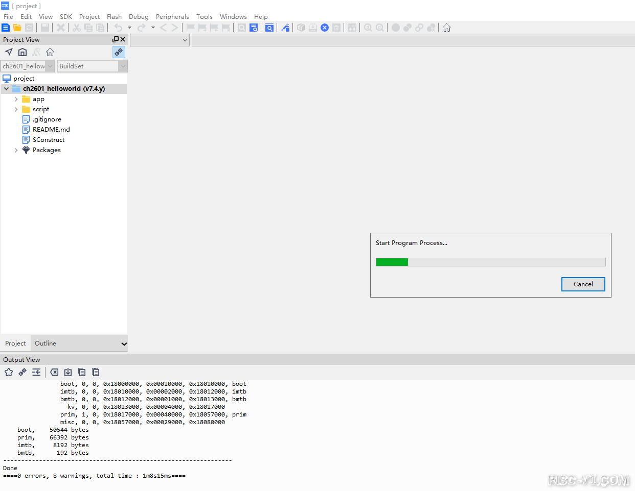Toggle the link icon in Output View
Image resolution: width=635 pixels, height=491 pixels.
coord(22,372)
